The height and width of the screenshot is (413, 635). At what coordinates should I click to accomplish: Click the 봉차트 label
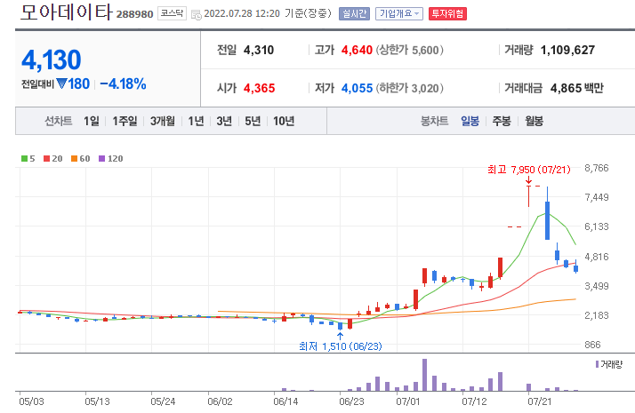[435, 121]
